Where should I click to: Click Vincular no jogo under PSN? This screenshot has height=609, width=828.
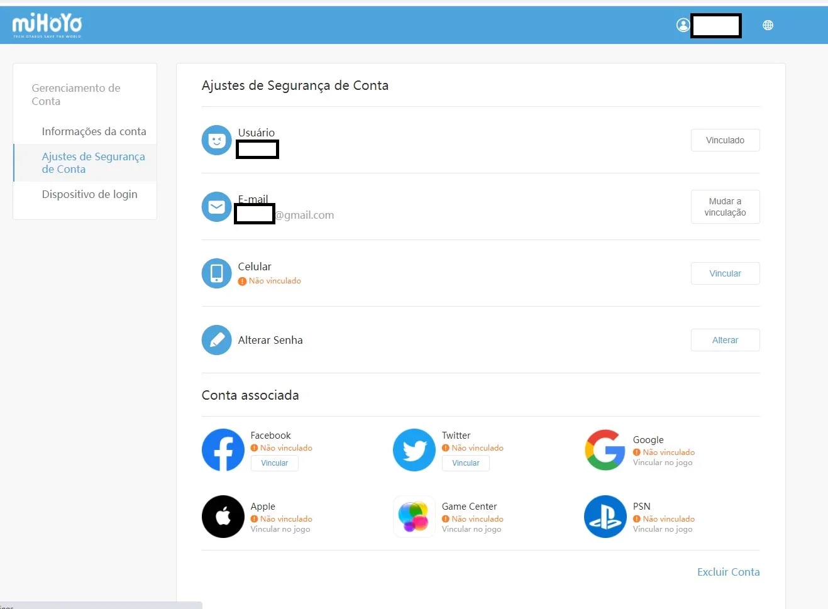click(663, 529)
